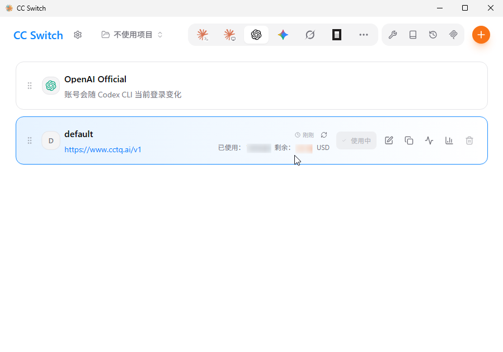
Task: Open the https://www.cctq.ai/v1 link
Action: tap(102, 149)
